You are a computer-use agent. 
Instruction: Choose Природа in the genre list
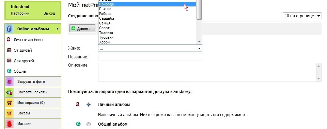(147, 4)
